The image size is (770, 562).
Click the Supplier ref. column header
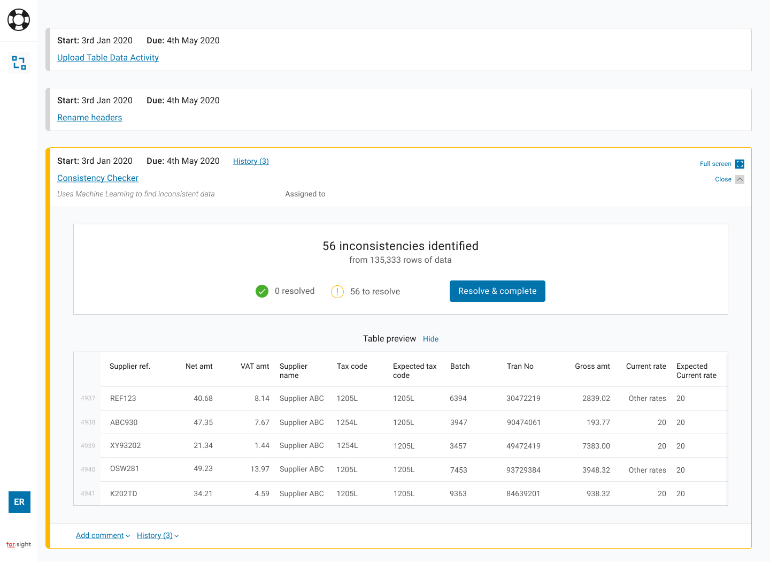[130, 367]
